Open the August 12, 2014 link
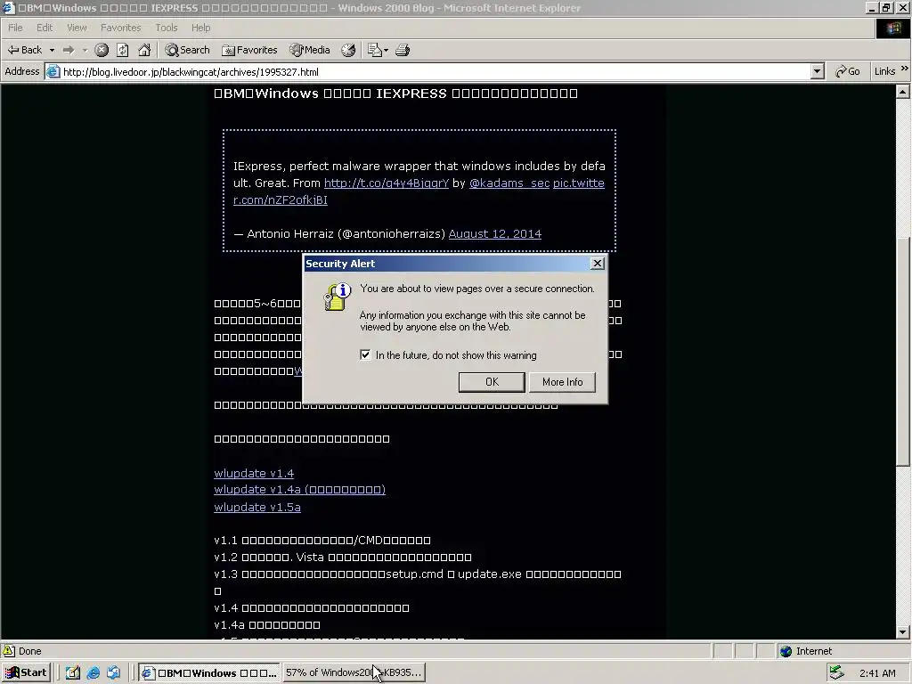The image size is (912, 684). tap(495, 234)
